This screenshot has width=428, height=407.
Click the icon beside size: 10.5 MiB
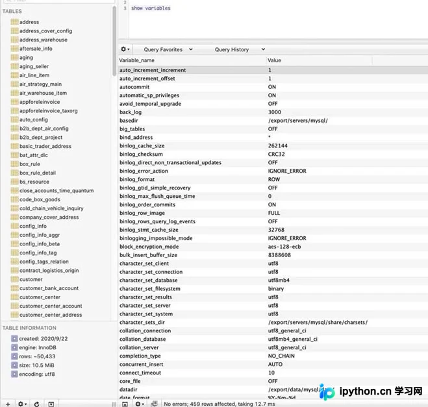pos(14,365)
